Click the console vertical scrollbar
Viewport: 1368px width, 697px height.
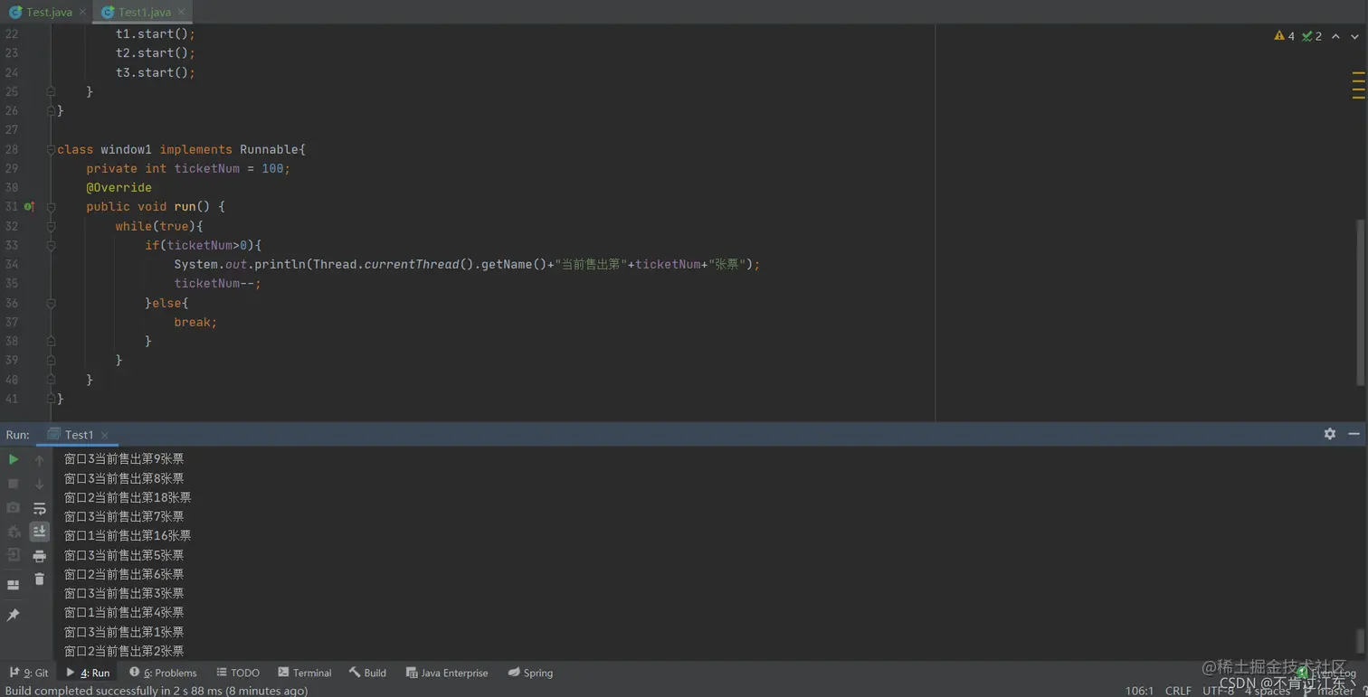(1359, 640)
